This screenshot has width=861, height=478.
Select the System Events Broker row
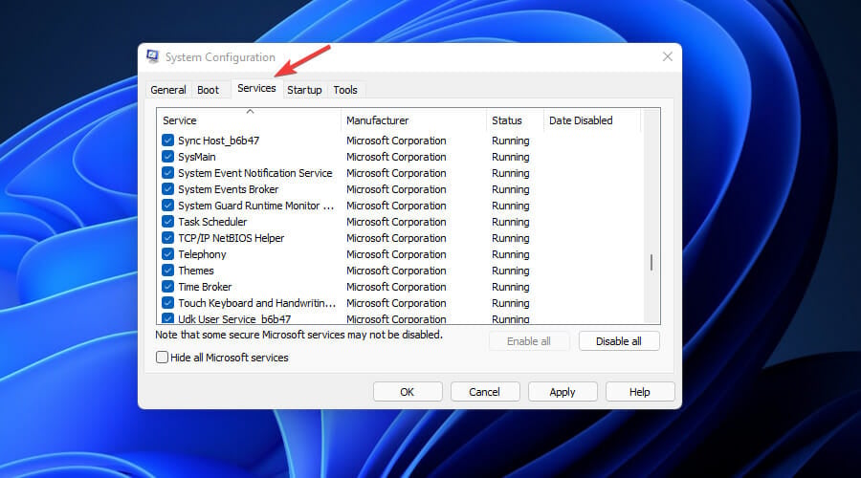[228, 189]
